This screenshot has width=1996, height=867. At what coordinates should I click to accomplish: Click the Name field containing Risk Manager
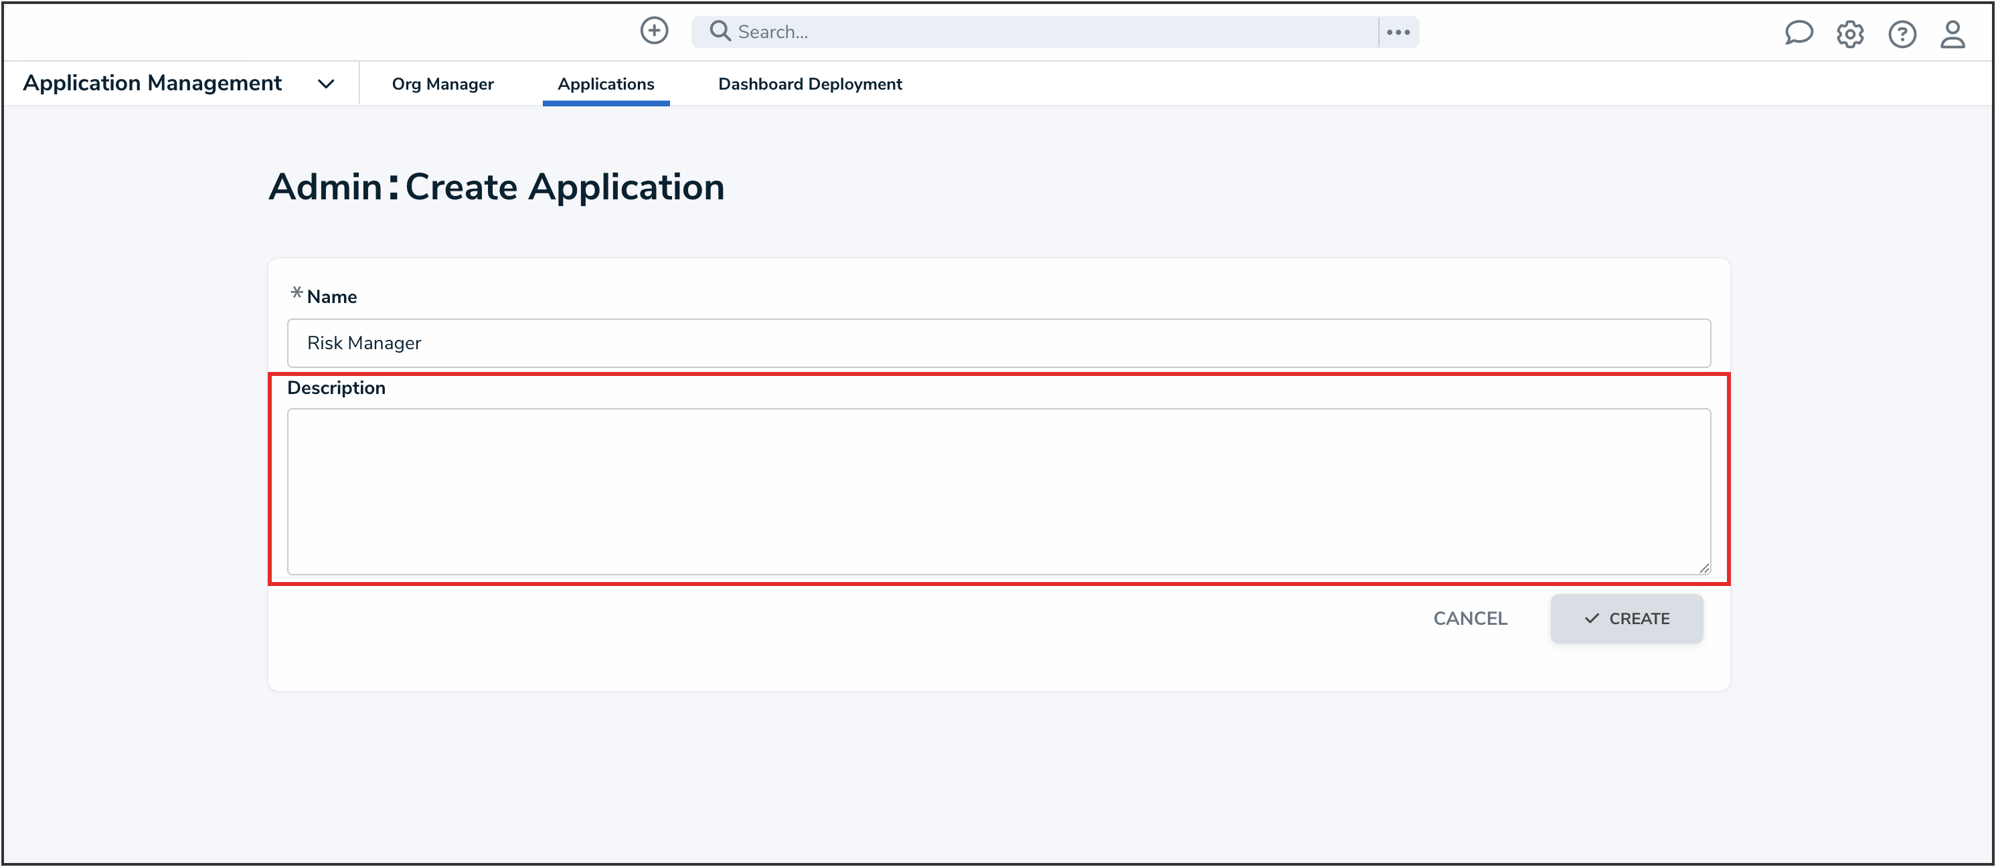click(998, 343)
